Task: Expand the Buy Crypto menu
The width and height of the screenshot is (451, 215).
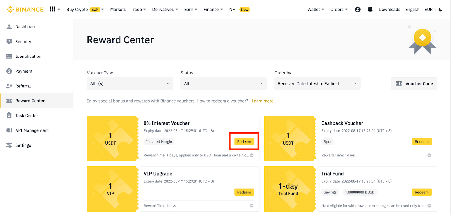Action: pos(85,10)
